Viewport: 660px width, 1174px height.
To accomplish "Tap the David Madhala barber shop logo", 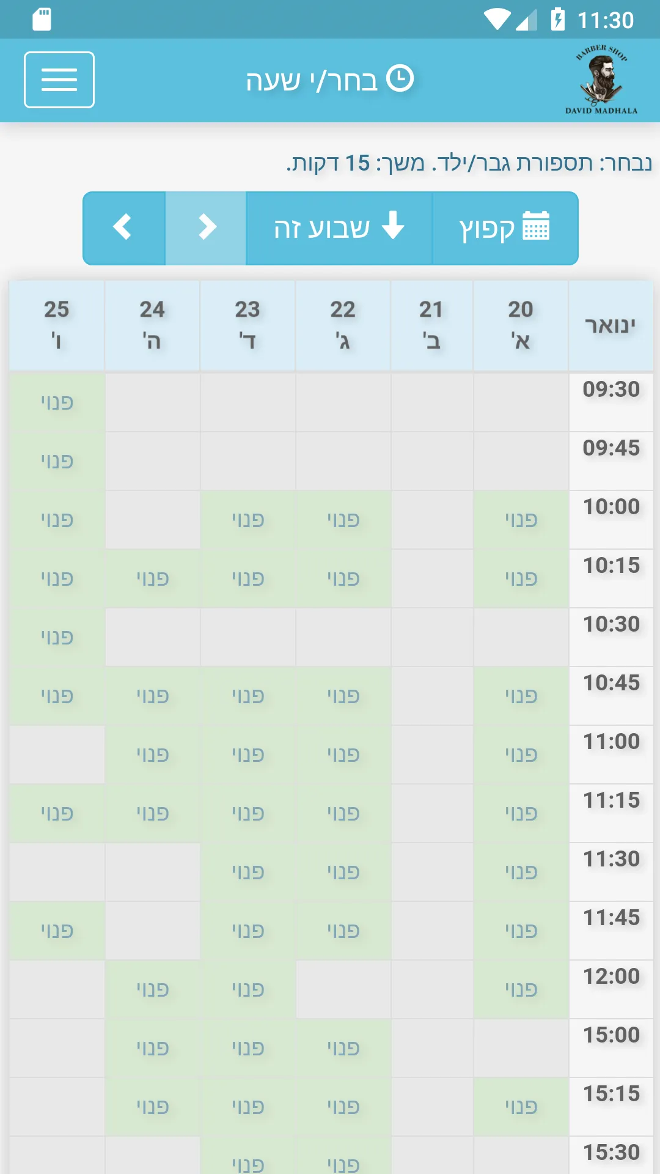I will 601,79.
